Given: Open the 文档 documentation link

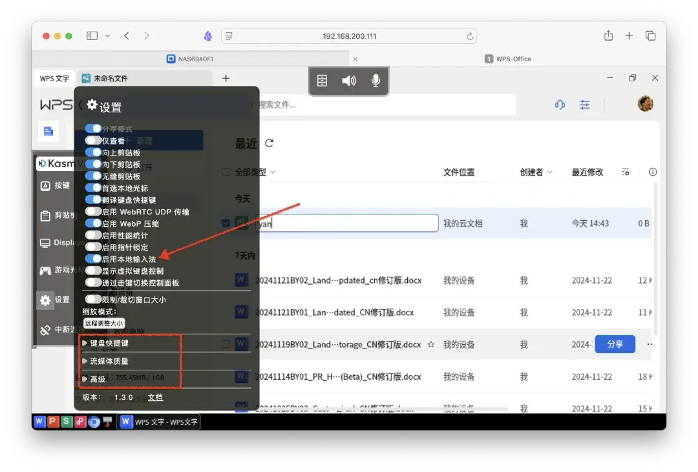Looking at the screenshot, I should coord(154,397).
